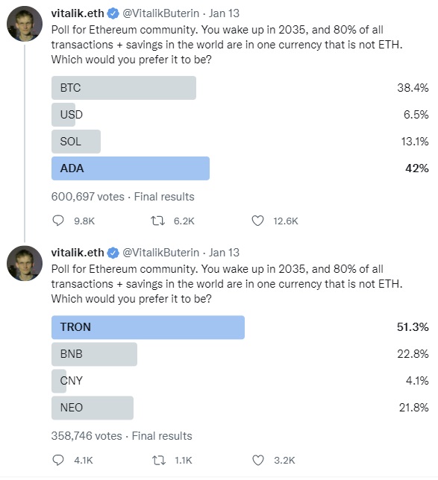Viewport: 438px width, 480px height.
Task: Click the NEO poll option
Action: 93,408
